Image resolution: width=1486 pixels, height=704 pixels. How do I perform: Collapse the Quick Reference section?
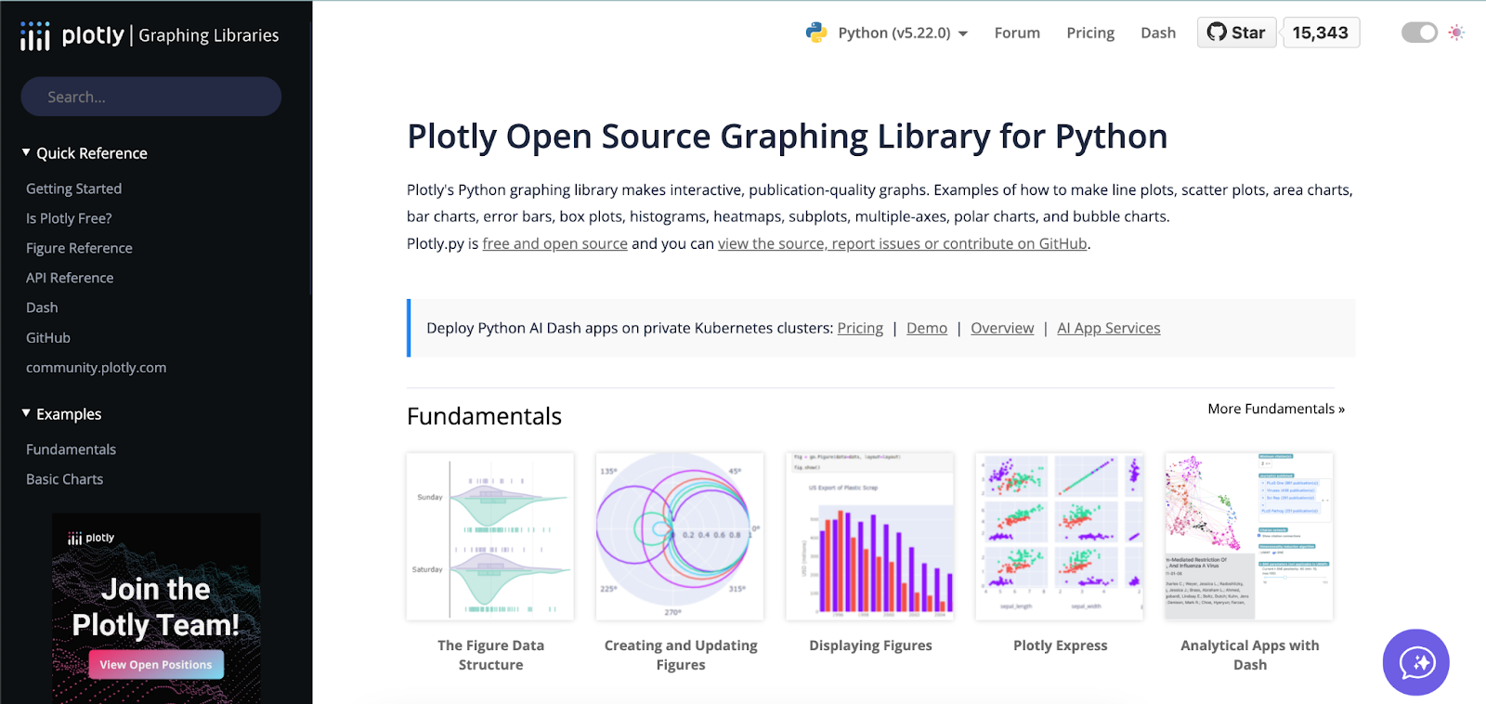tap(85, 153)
